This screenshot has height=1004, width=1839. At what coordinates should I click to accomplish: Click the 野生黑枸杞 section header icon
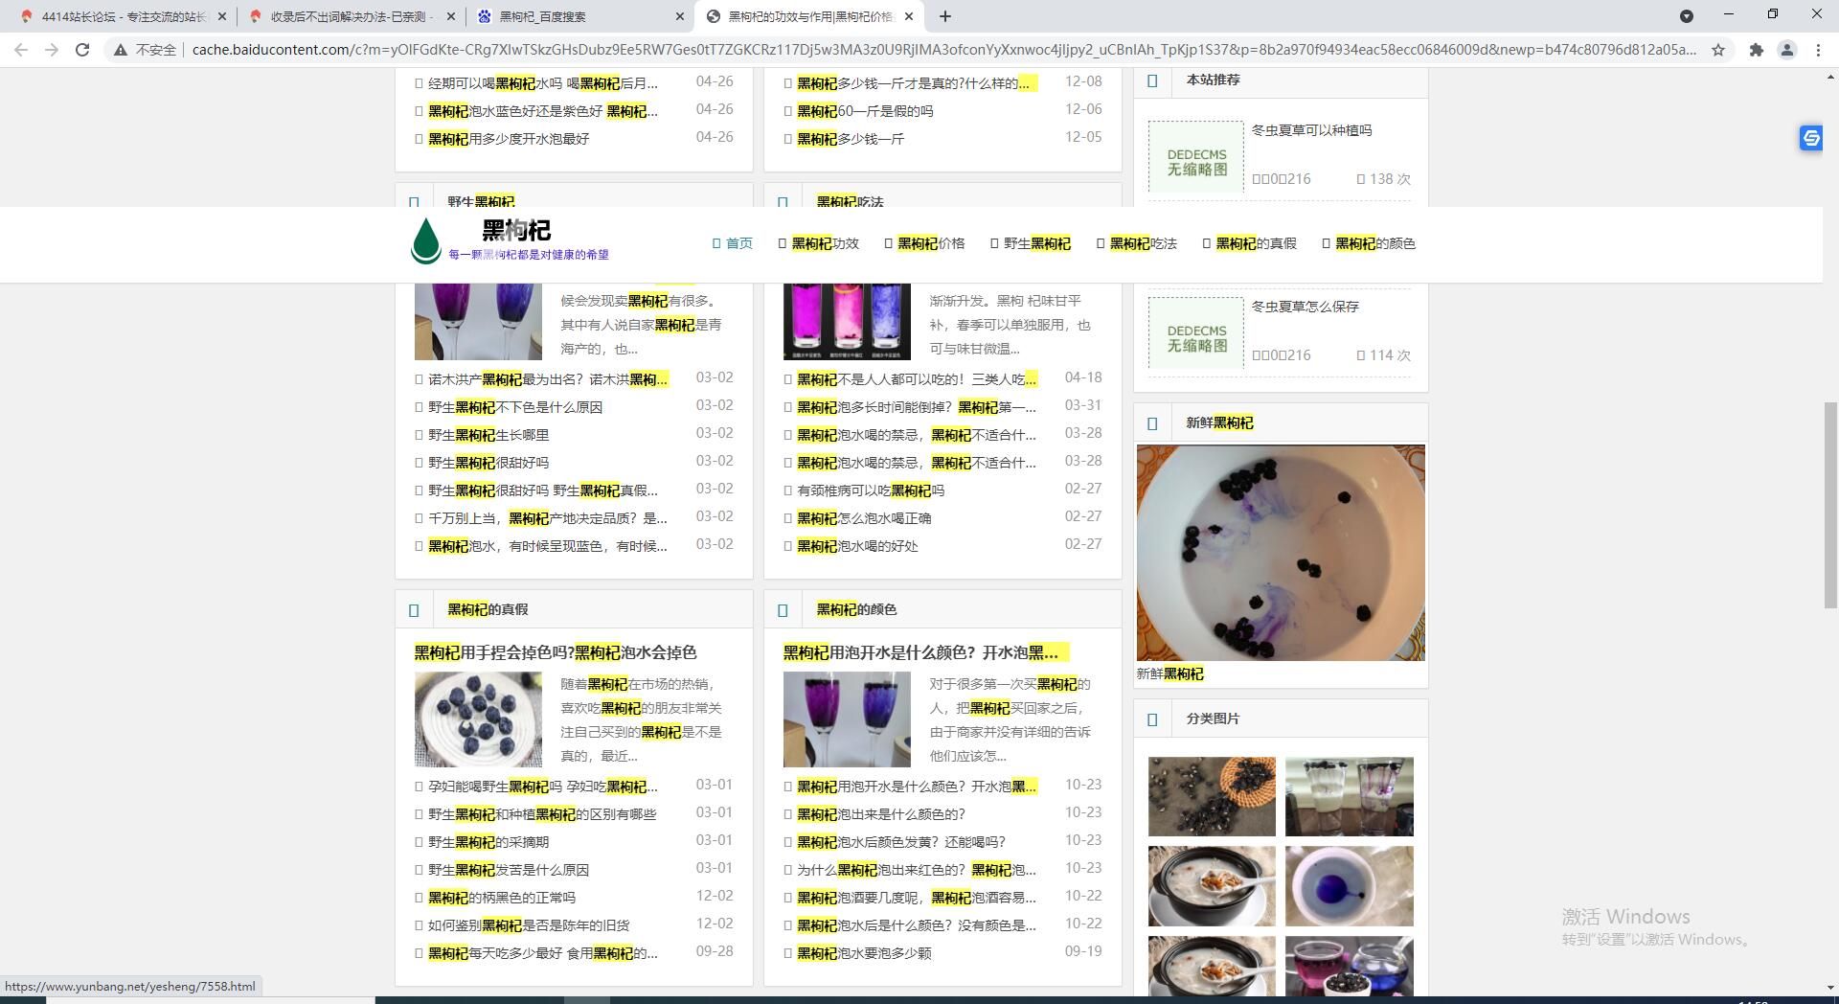click(x=415, y=201)
